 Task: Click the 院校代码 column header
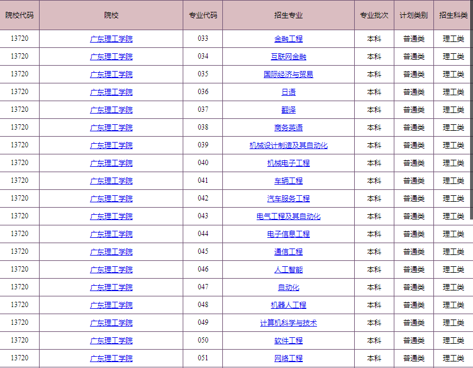pyautogui.click(x=20, y=15)
